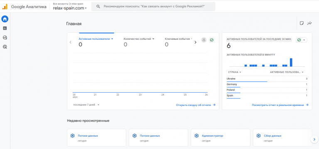Viewport: 319px width, 149px height.
Task: Toggle the grey comparison icon in chart card
Action: (x=204, y=40)
